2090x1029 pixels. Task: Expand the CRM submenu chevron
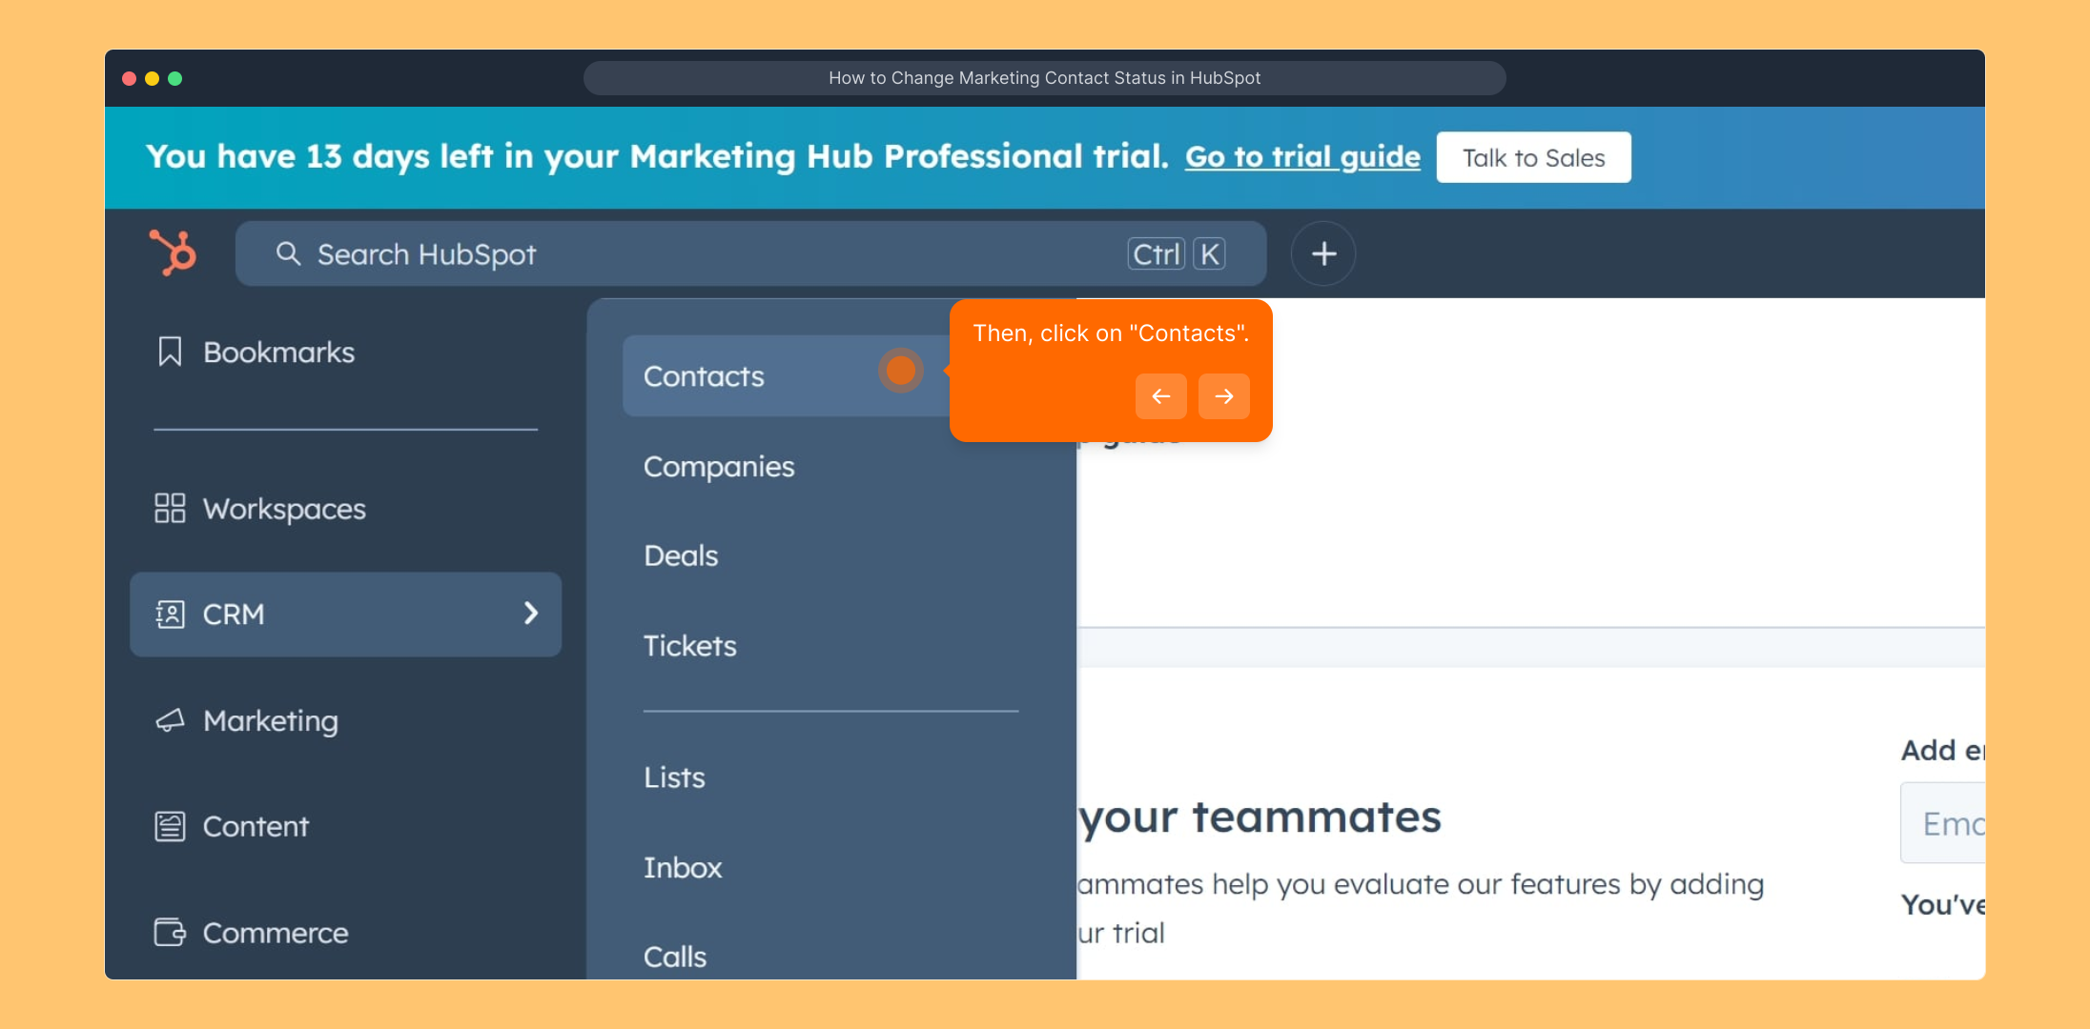[531, 614]
